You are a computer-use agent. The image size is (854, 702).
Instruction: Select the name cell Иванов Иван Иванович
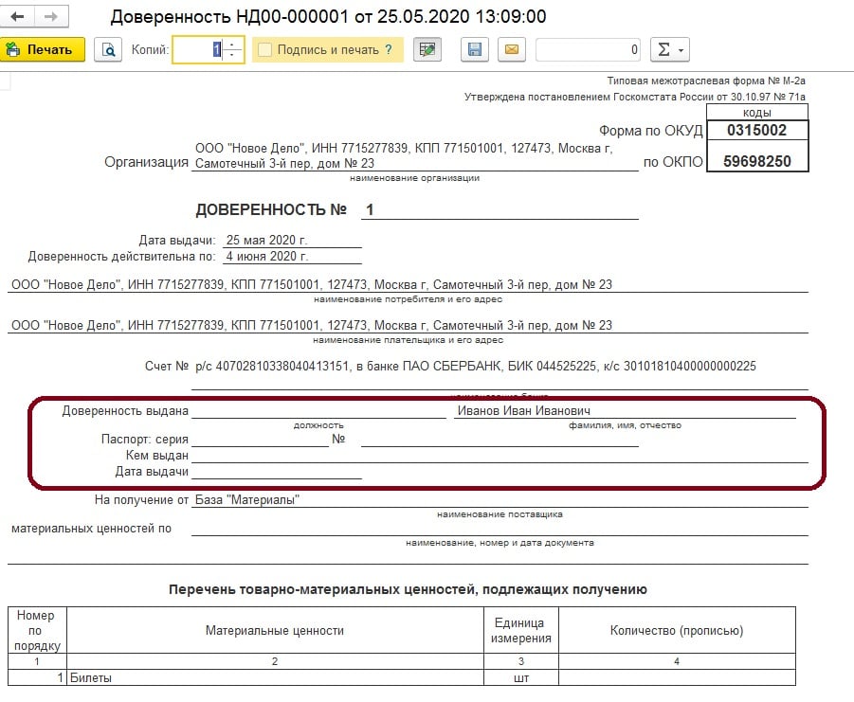coord(624,410)
